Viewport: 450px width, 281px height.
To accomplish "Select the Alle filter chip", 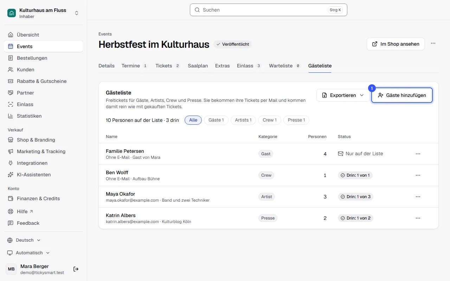I will click(x=193, y=120).
